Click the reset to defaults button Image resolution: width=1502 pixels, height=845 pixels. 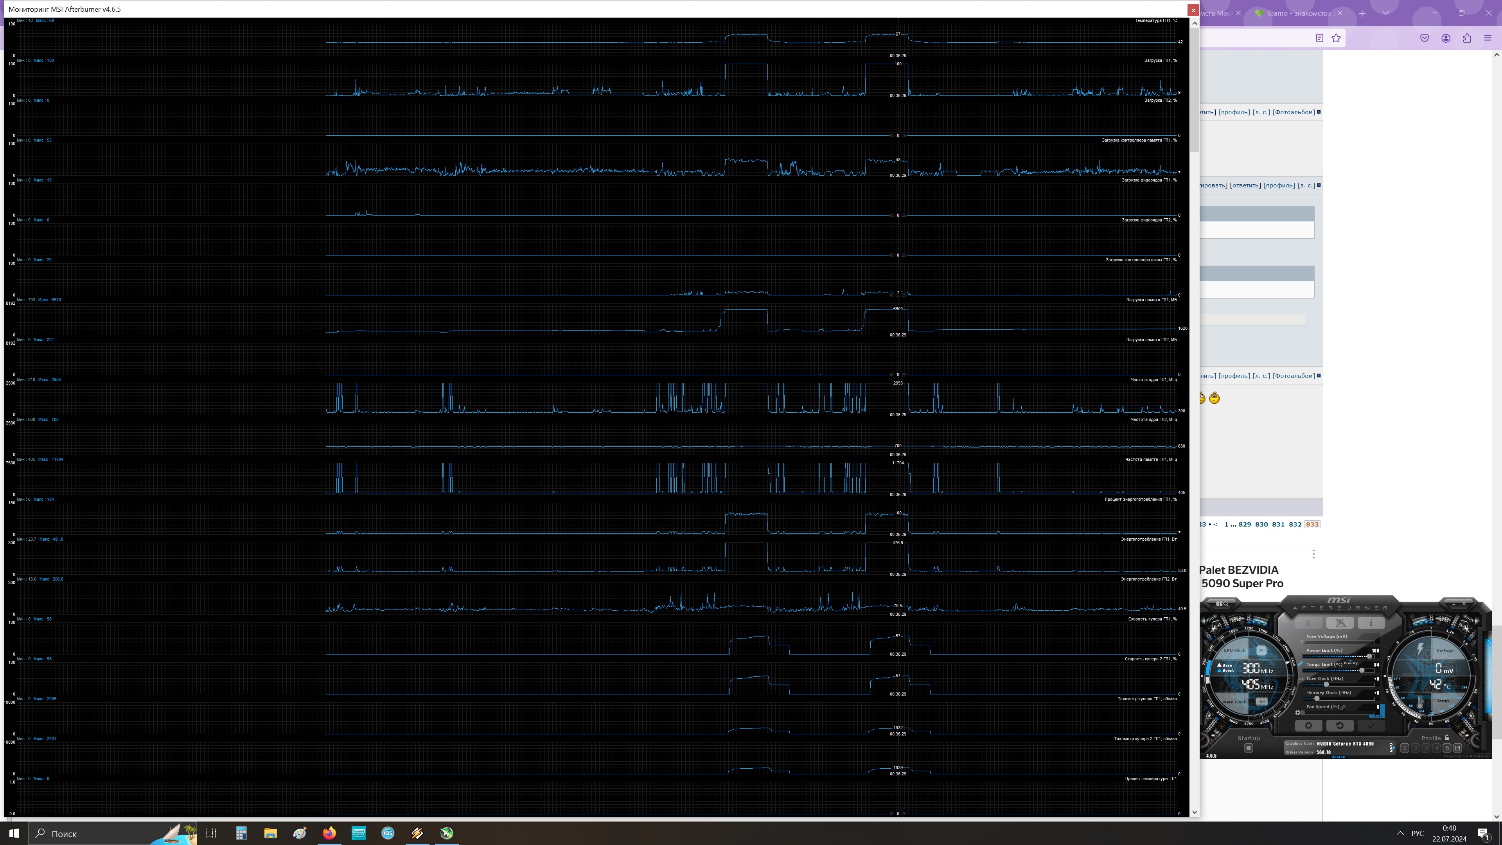pos(1339,726)
